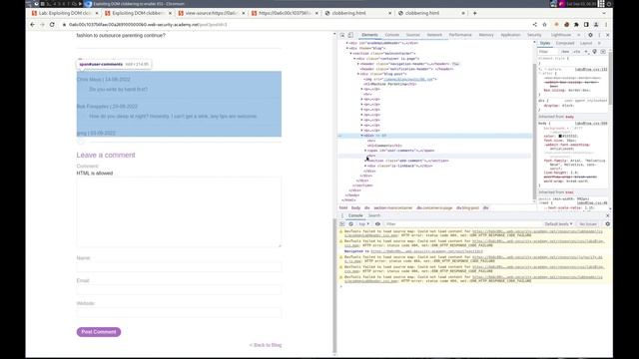Open the Network tab in DevTools
Image resolution: width=639 pixels, height=359 pixels.
(x=434, y=35)
